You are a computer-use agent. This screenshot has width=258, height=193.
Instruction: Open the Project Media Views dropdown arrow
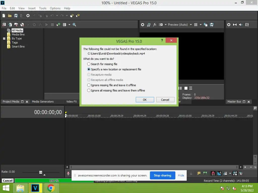tap(69, 25)
